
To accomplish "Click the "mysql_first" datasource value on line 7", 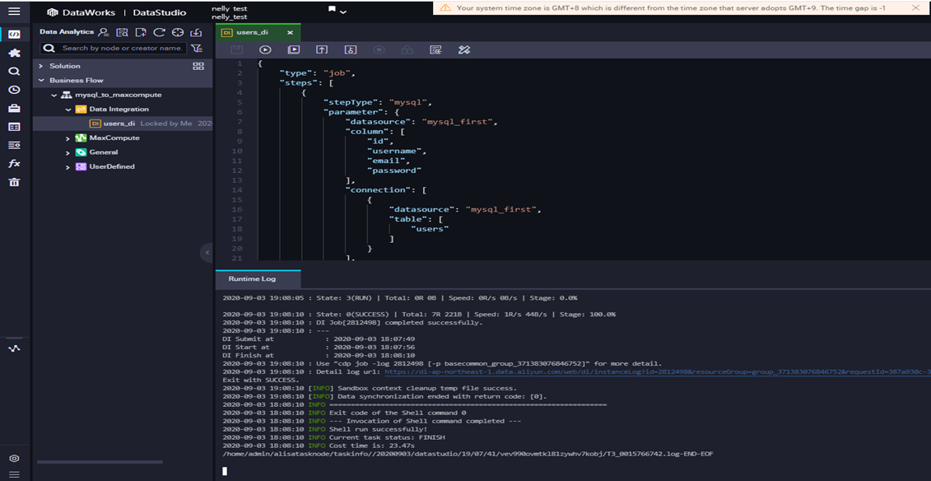I will [x=459, y=122].
